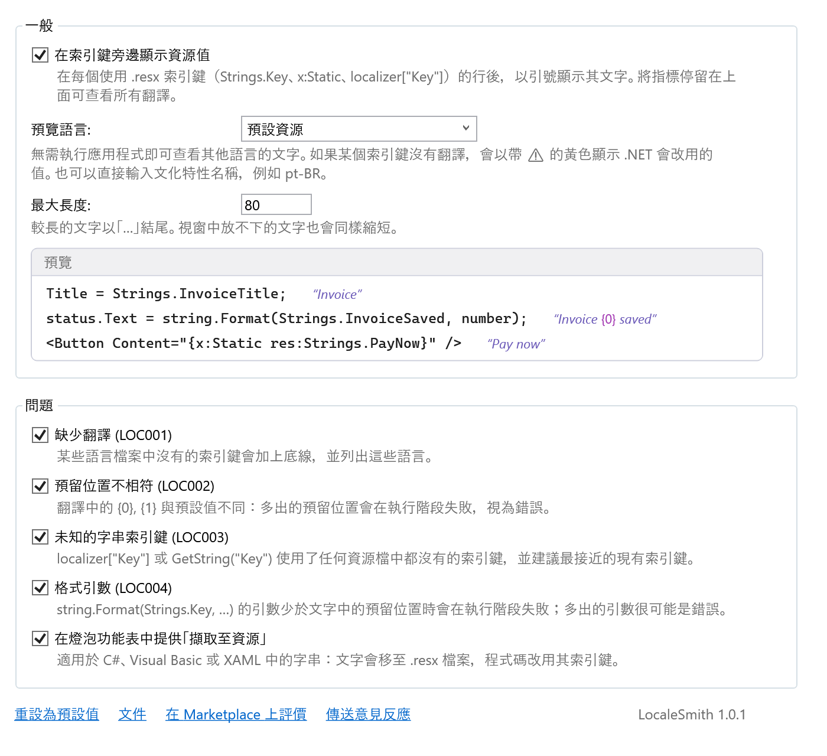827x756 pixels.
Task: Click description starting 在每個使用 .resx 索引鍵
Action: pyautogui.click(x=396, y=86)
